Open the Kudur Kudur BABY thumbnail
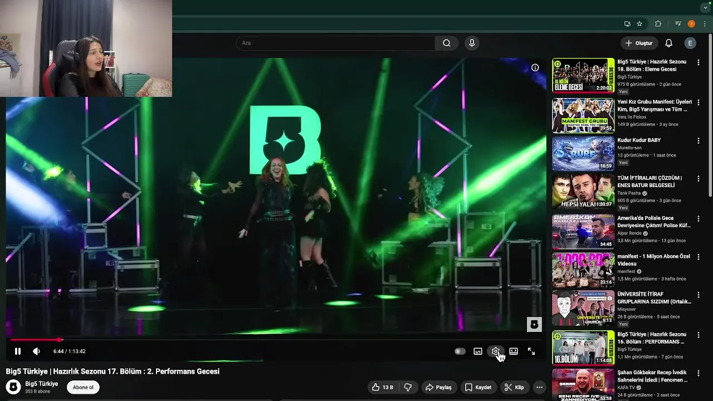The height and width of the screenshot is (401, 713). point(583,153)
